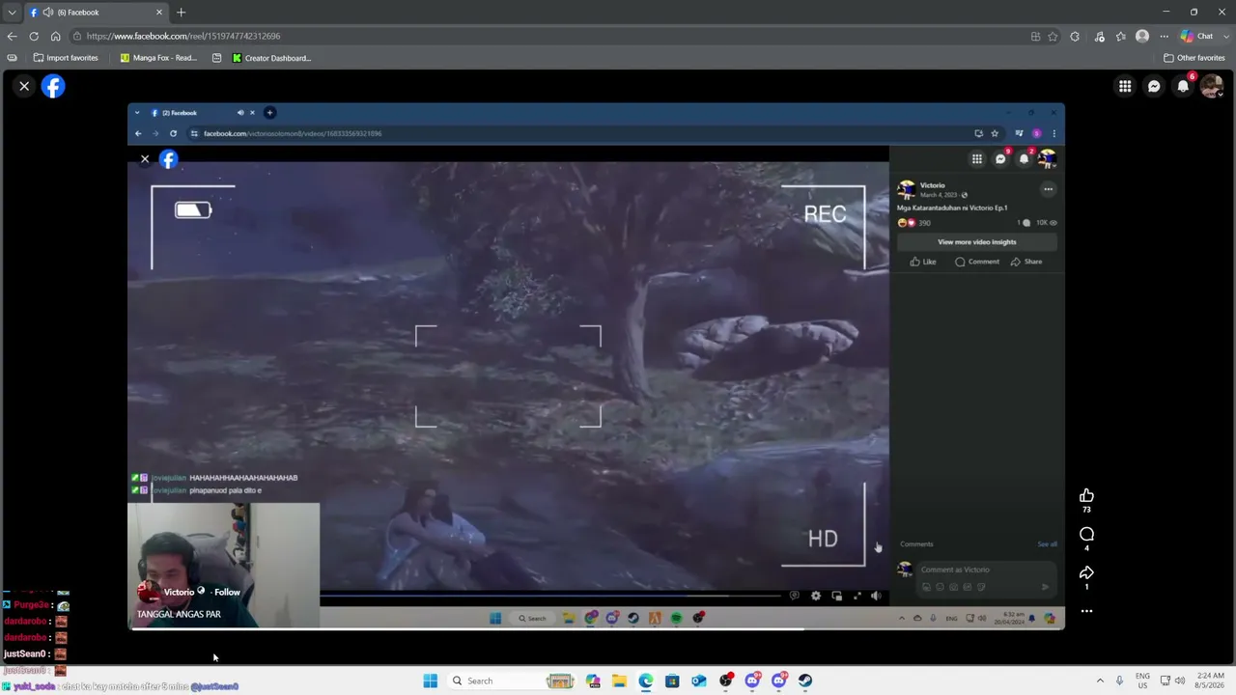Open File Explorer from the taskbar
The width and height of the screenshot is (1236, 695).
point(619,681)
